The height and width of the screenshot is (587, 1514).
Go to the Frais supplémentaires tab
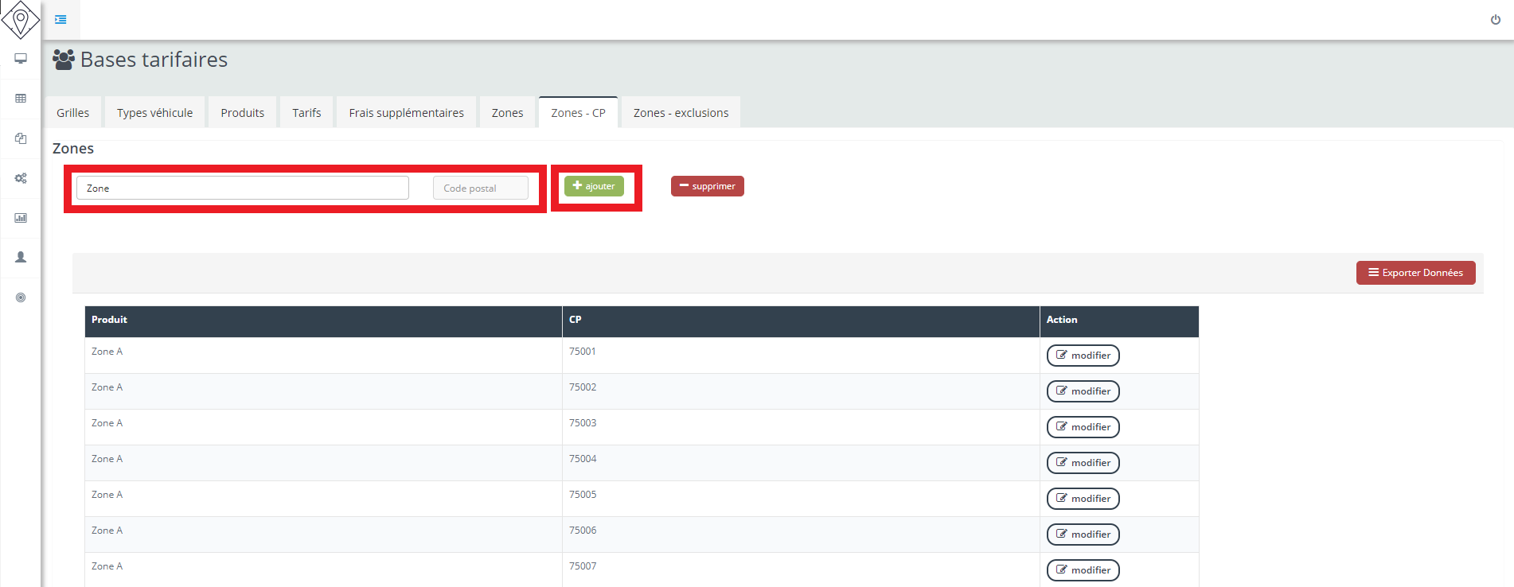click(406, 113)
